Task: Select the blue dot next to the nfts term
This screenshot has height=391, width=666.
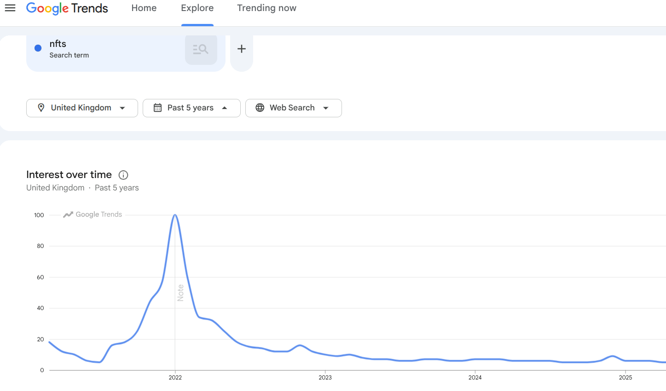Action: (x=38, y=48)
